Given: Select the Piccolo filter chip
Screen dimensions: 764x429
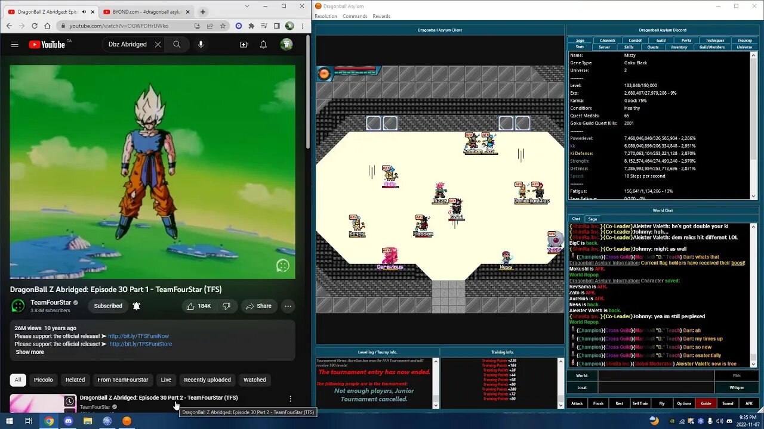Looking at the screenshot, I should tap(43, 380).
